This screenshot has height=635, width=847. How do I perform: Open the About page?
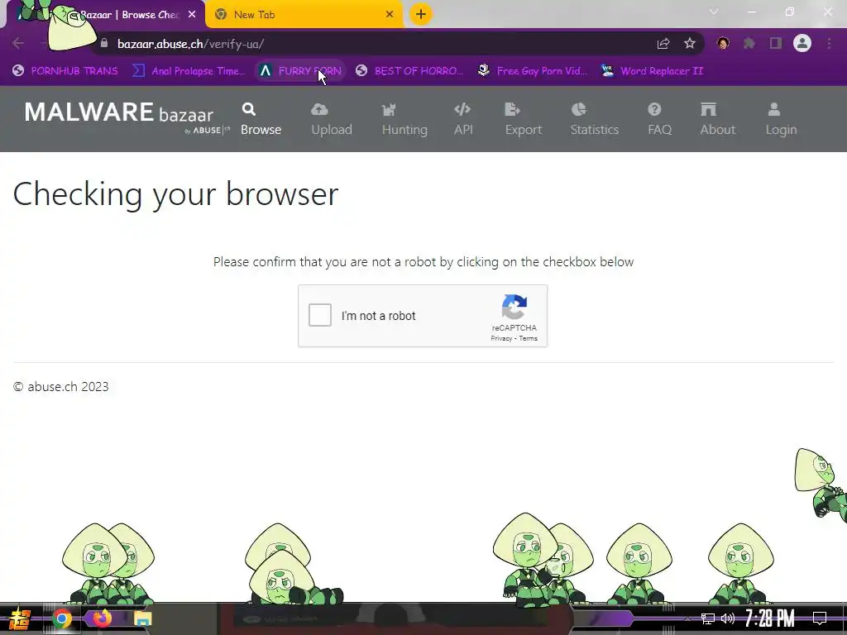point(718,119)
